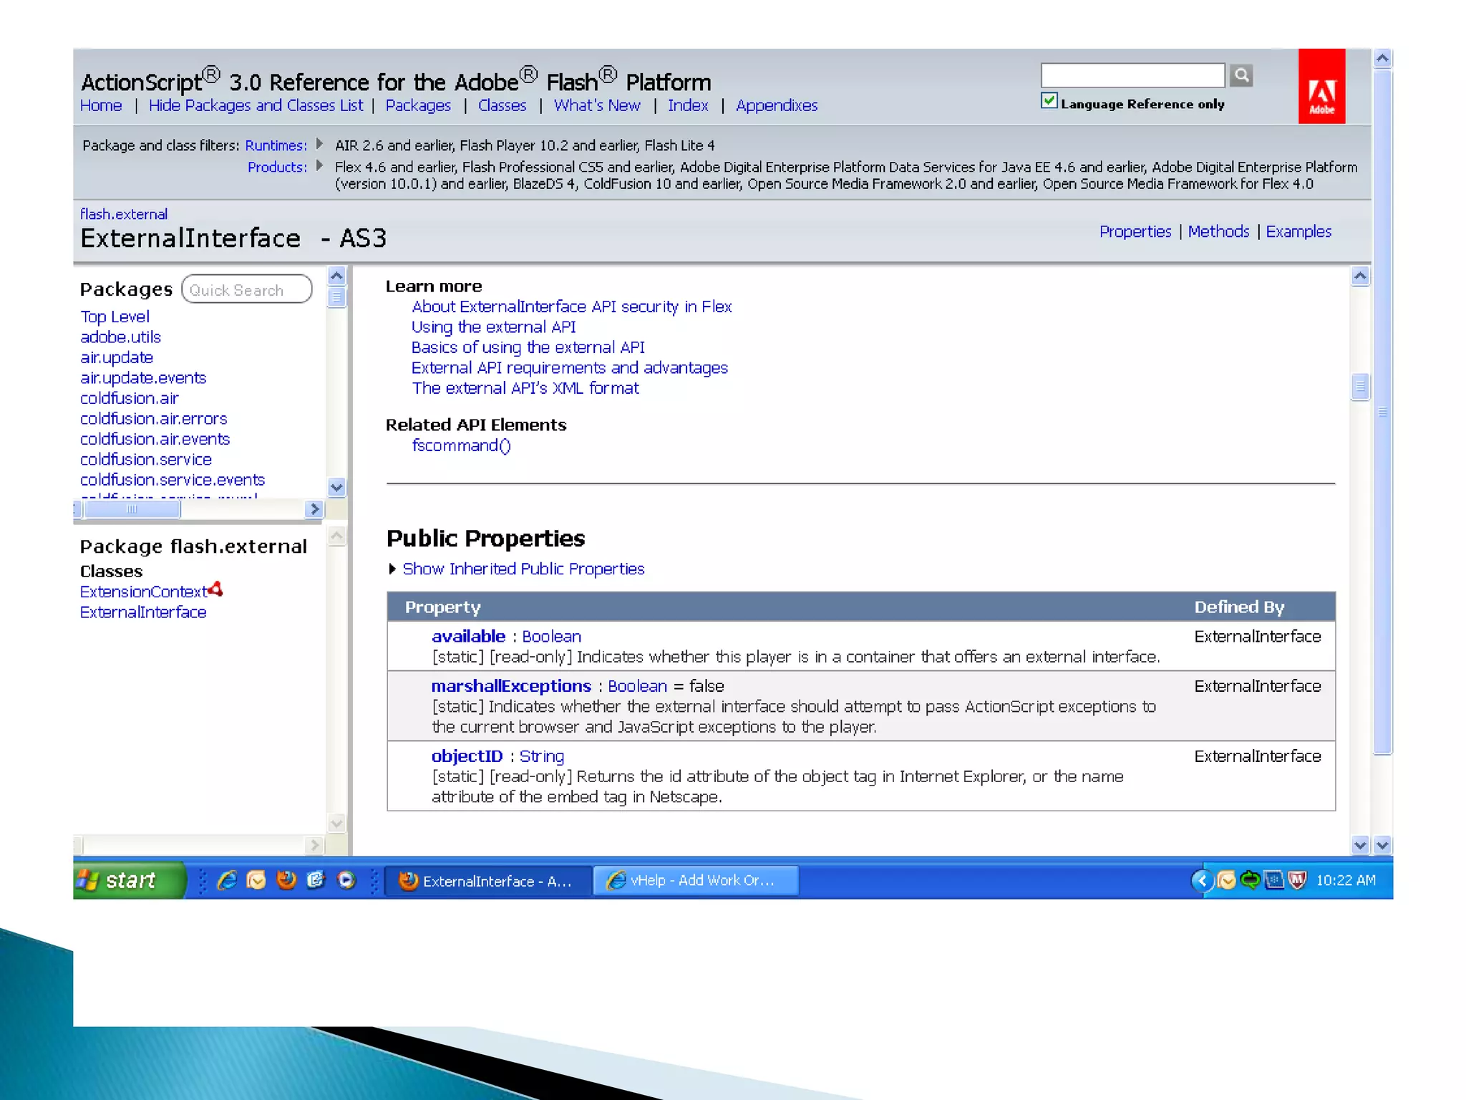Click Hide Packages and Classes List
1466x1100 pixels.
(256, 105)
